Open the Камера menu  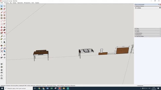[14, 3]
